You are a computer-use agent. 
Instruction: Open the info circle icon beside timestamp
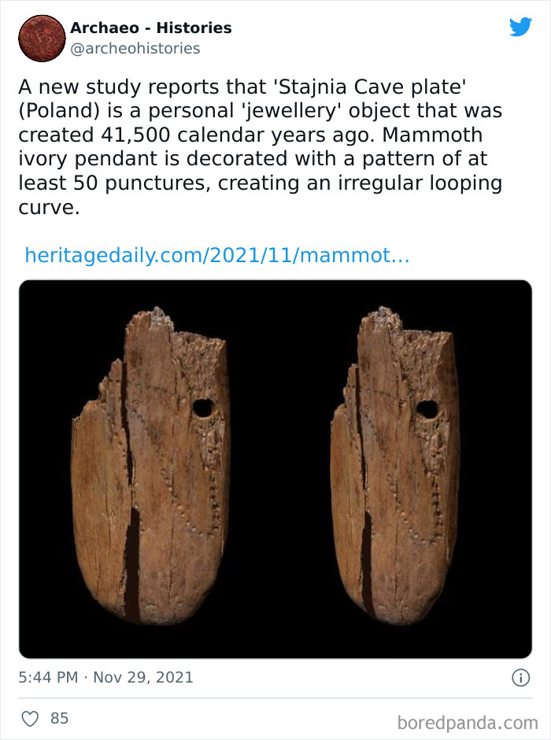point(521,678)
